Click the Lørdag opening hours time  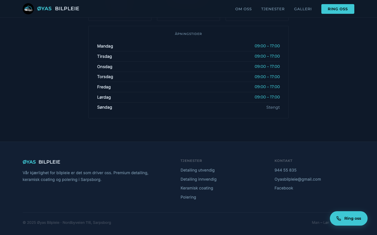click(x=267, y=97)
